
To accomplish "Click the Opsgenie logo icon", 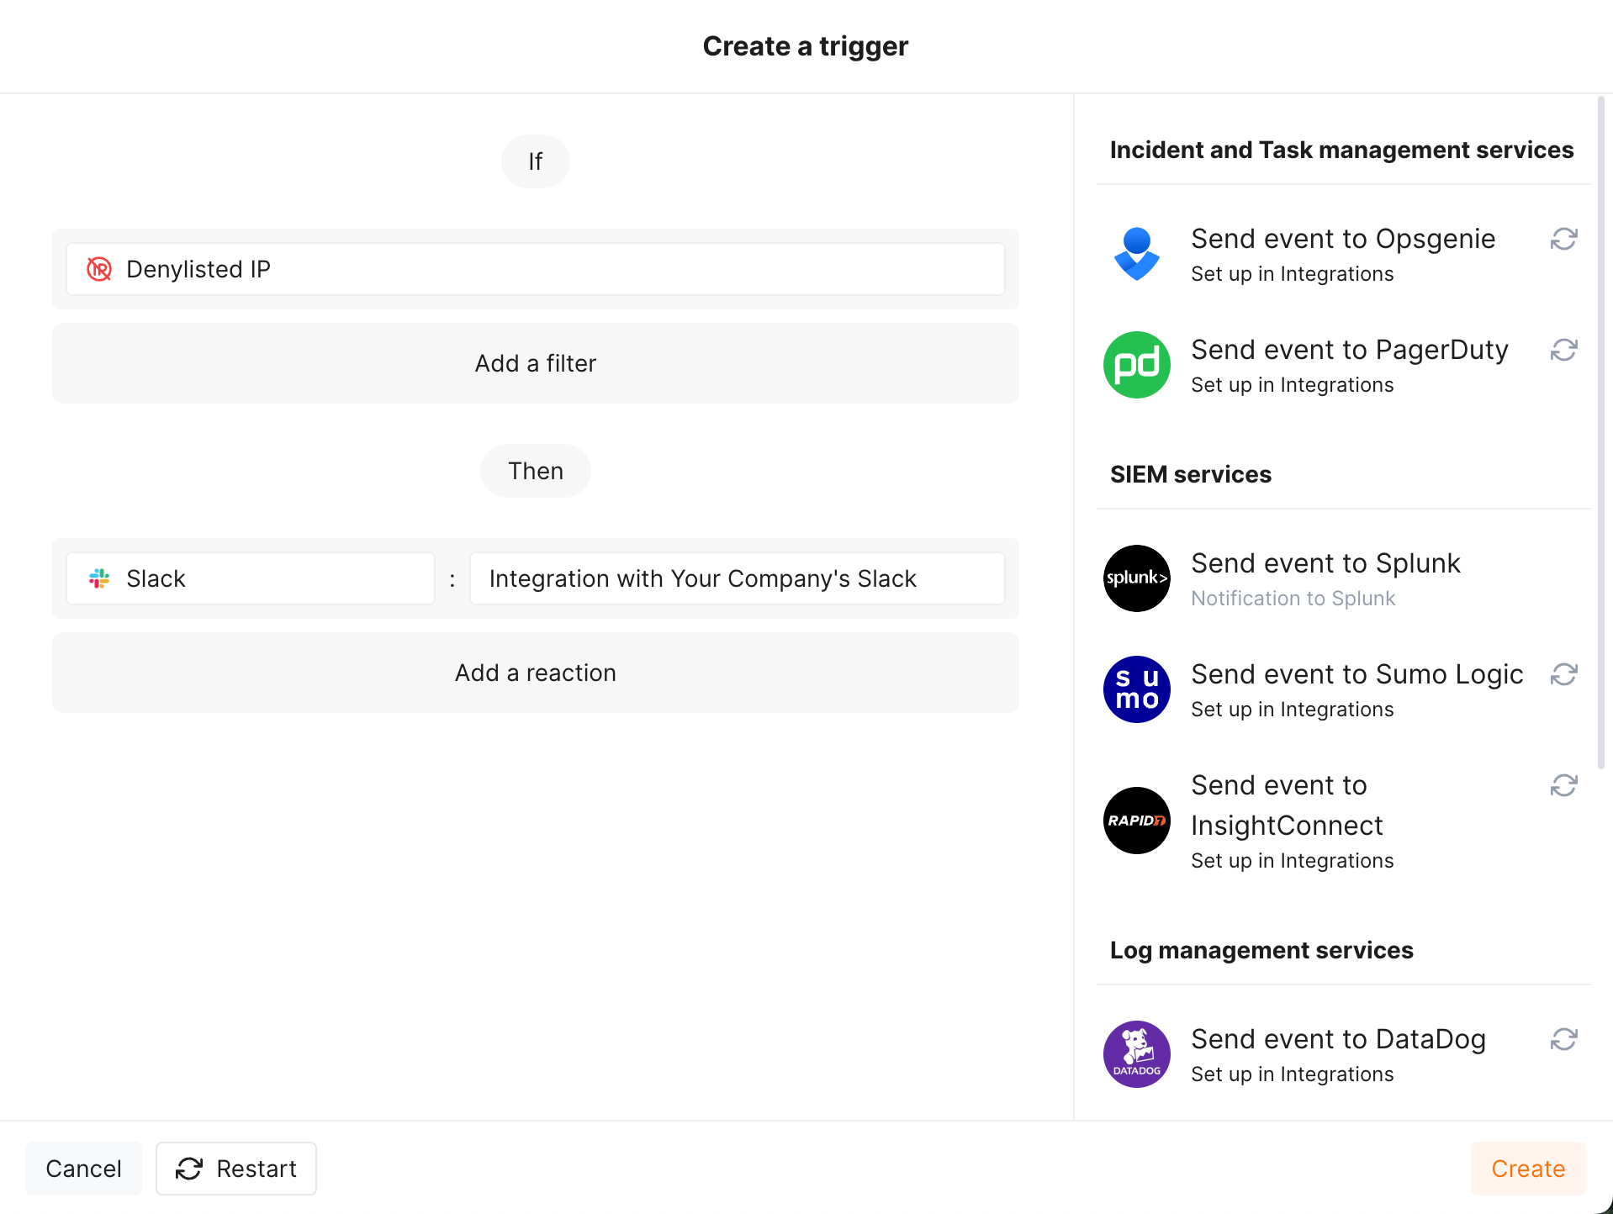I will point(1136,254).
